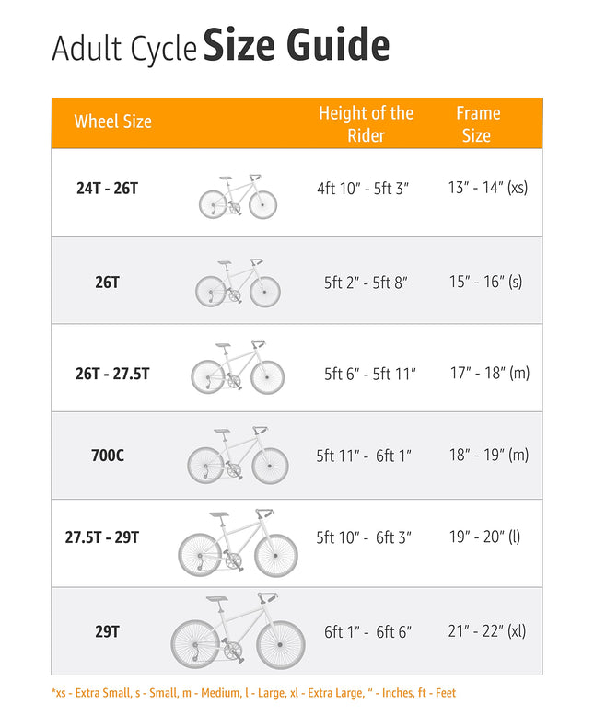The image size is (594, 727).
Task: Click frame size 13″ - 14″ (xs)
Action: 487,188
